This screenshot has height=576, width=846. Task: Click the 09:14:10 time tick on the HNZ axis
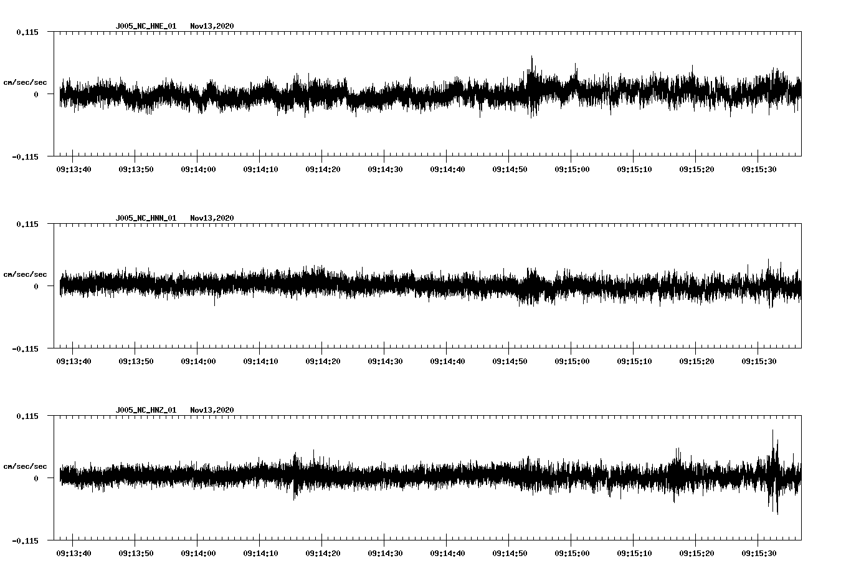tap(260, 554)
